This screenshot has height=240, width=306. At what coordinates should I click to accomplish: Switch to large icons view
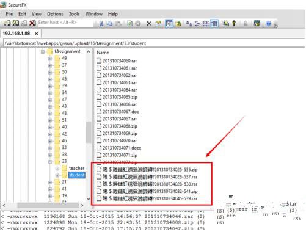[189, 24]
